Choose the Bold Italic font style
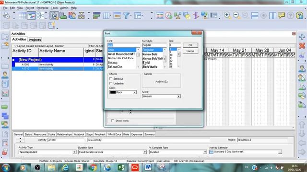 150,67
